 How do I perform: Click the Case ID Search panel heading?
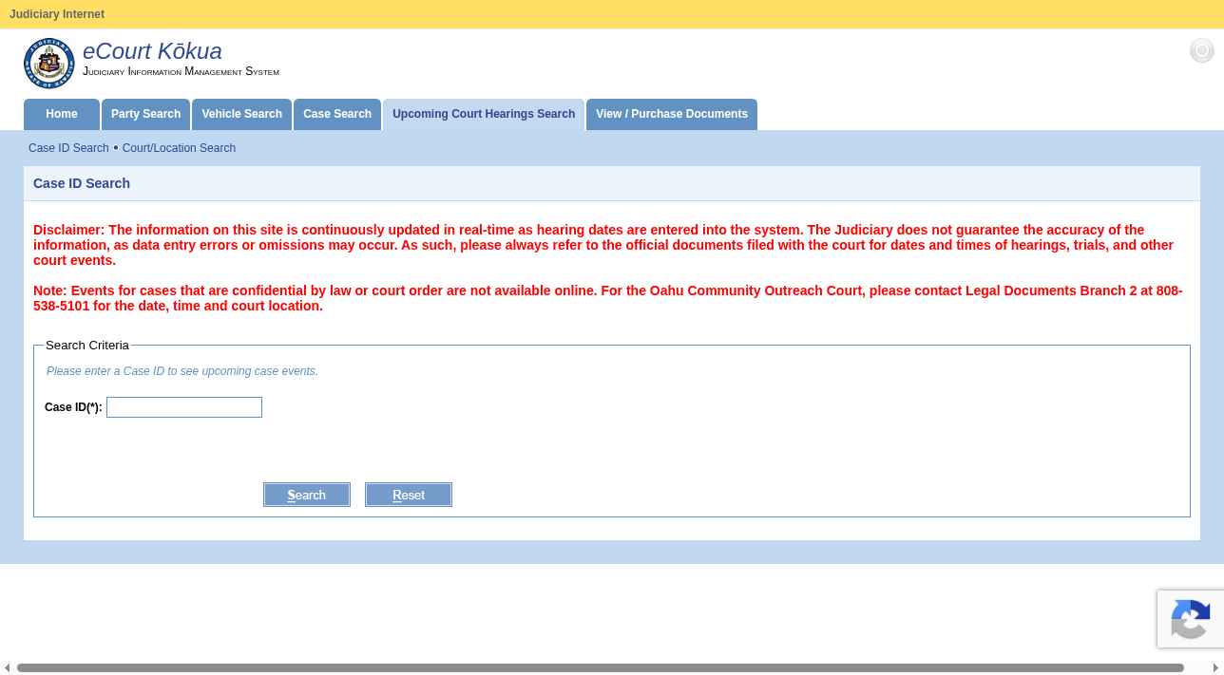click(82, 183)
